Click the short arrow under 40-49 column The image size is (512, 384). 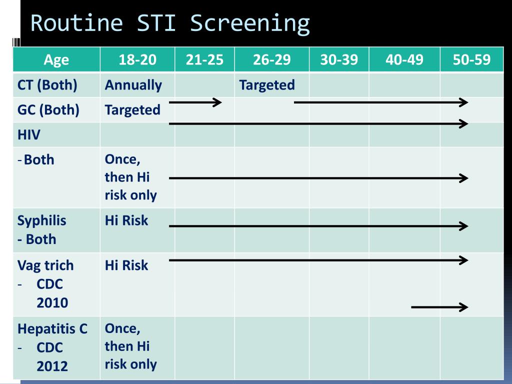[439, 307]
